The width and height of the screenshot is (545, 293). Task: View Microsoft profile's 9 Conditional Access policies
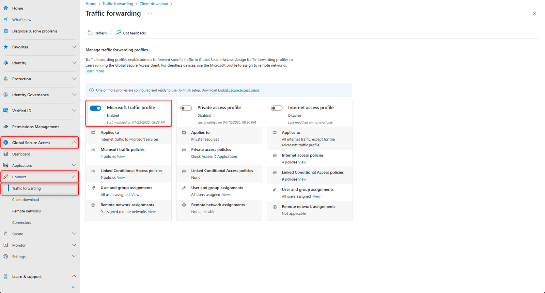(x=121, y=178)
